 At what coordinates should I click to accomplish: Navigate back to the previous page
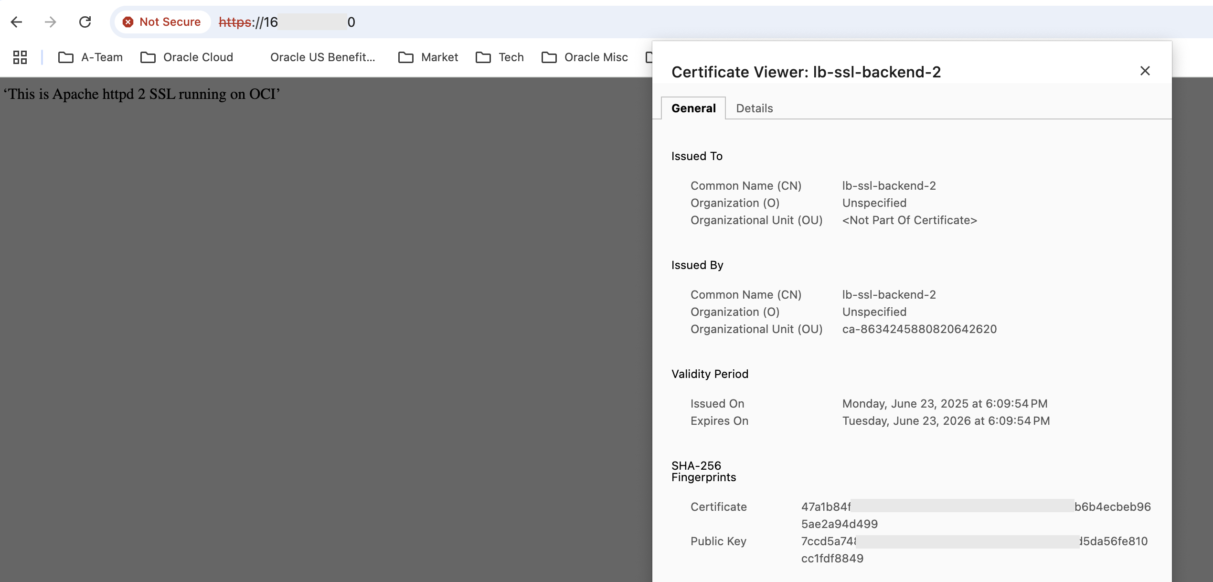pyautogui.click(x=17, y=22)
